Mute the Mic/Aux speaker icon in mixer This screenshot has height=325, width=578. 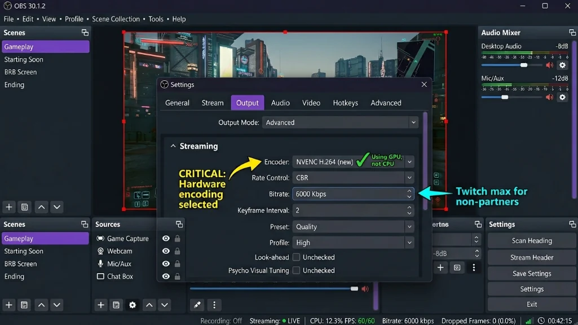coord(549,98)
